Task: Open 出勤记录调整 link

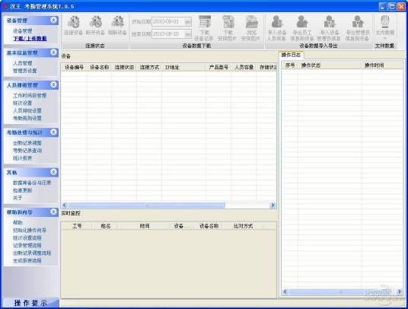Action: [27, 143]
